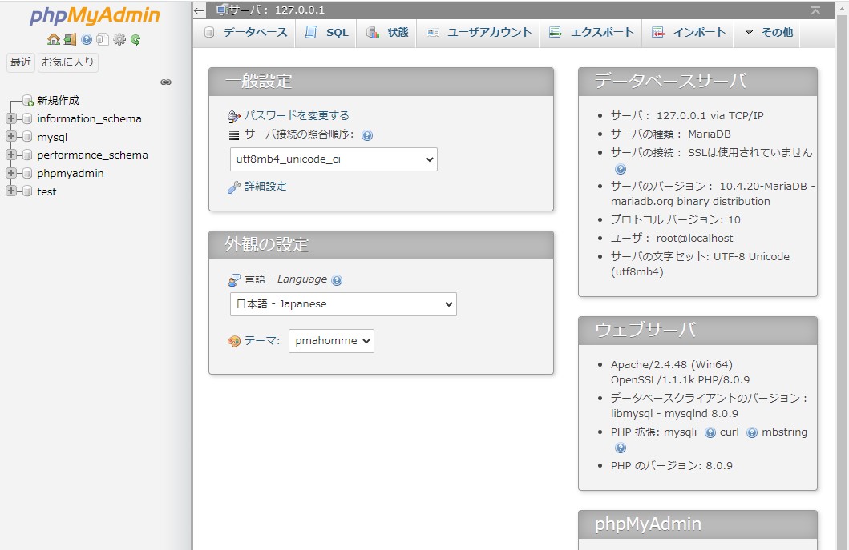This screenshot has height=550, width=849.
Task: Switch to the SQL tab
Action: point(327,33)
